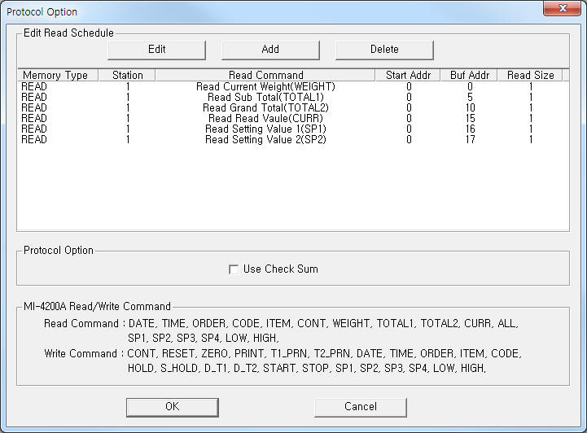Select the Read Grand Total(TOTAL2) row
The width and height of the screenshot is (587, 433).
[x=265, y=107]
